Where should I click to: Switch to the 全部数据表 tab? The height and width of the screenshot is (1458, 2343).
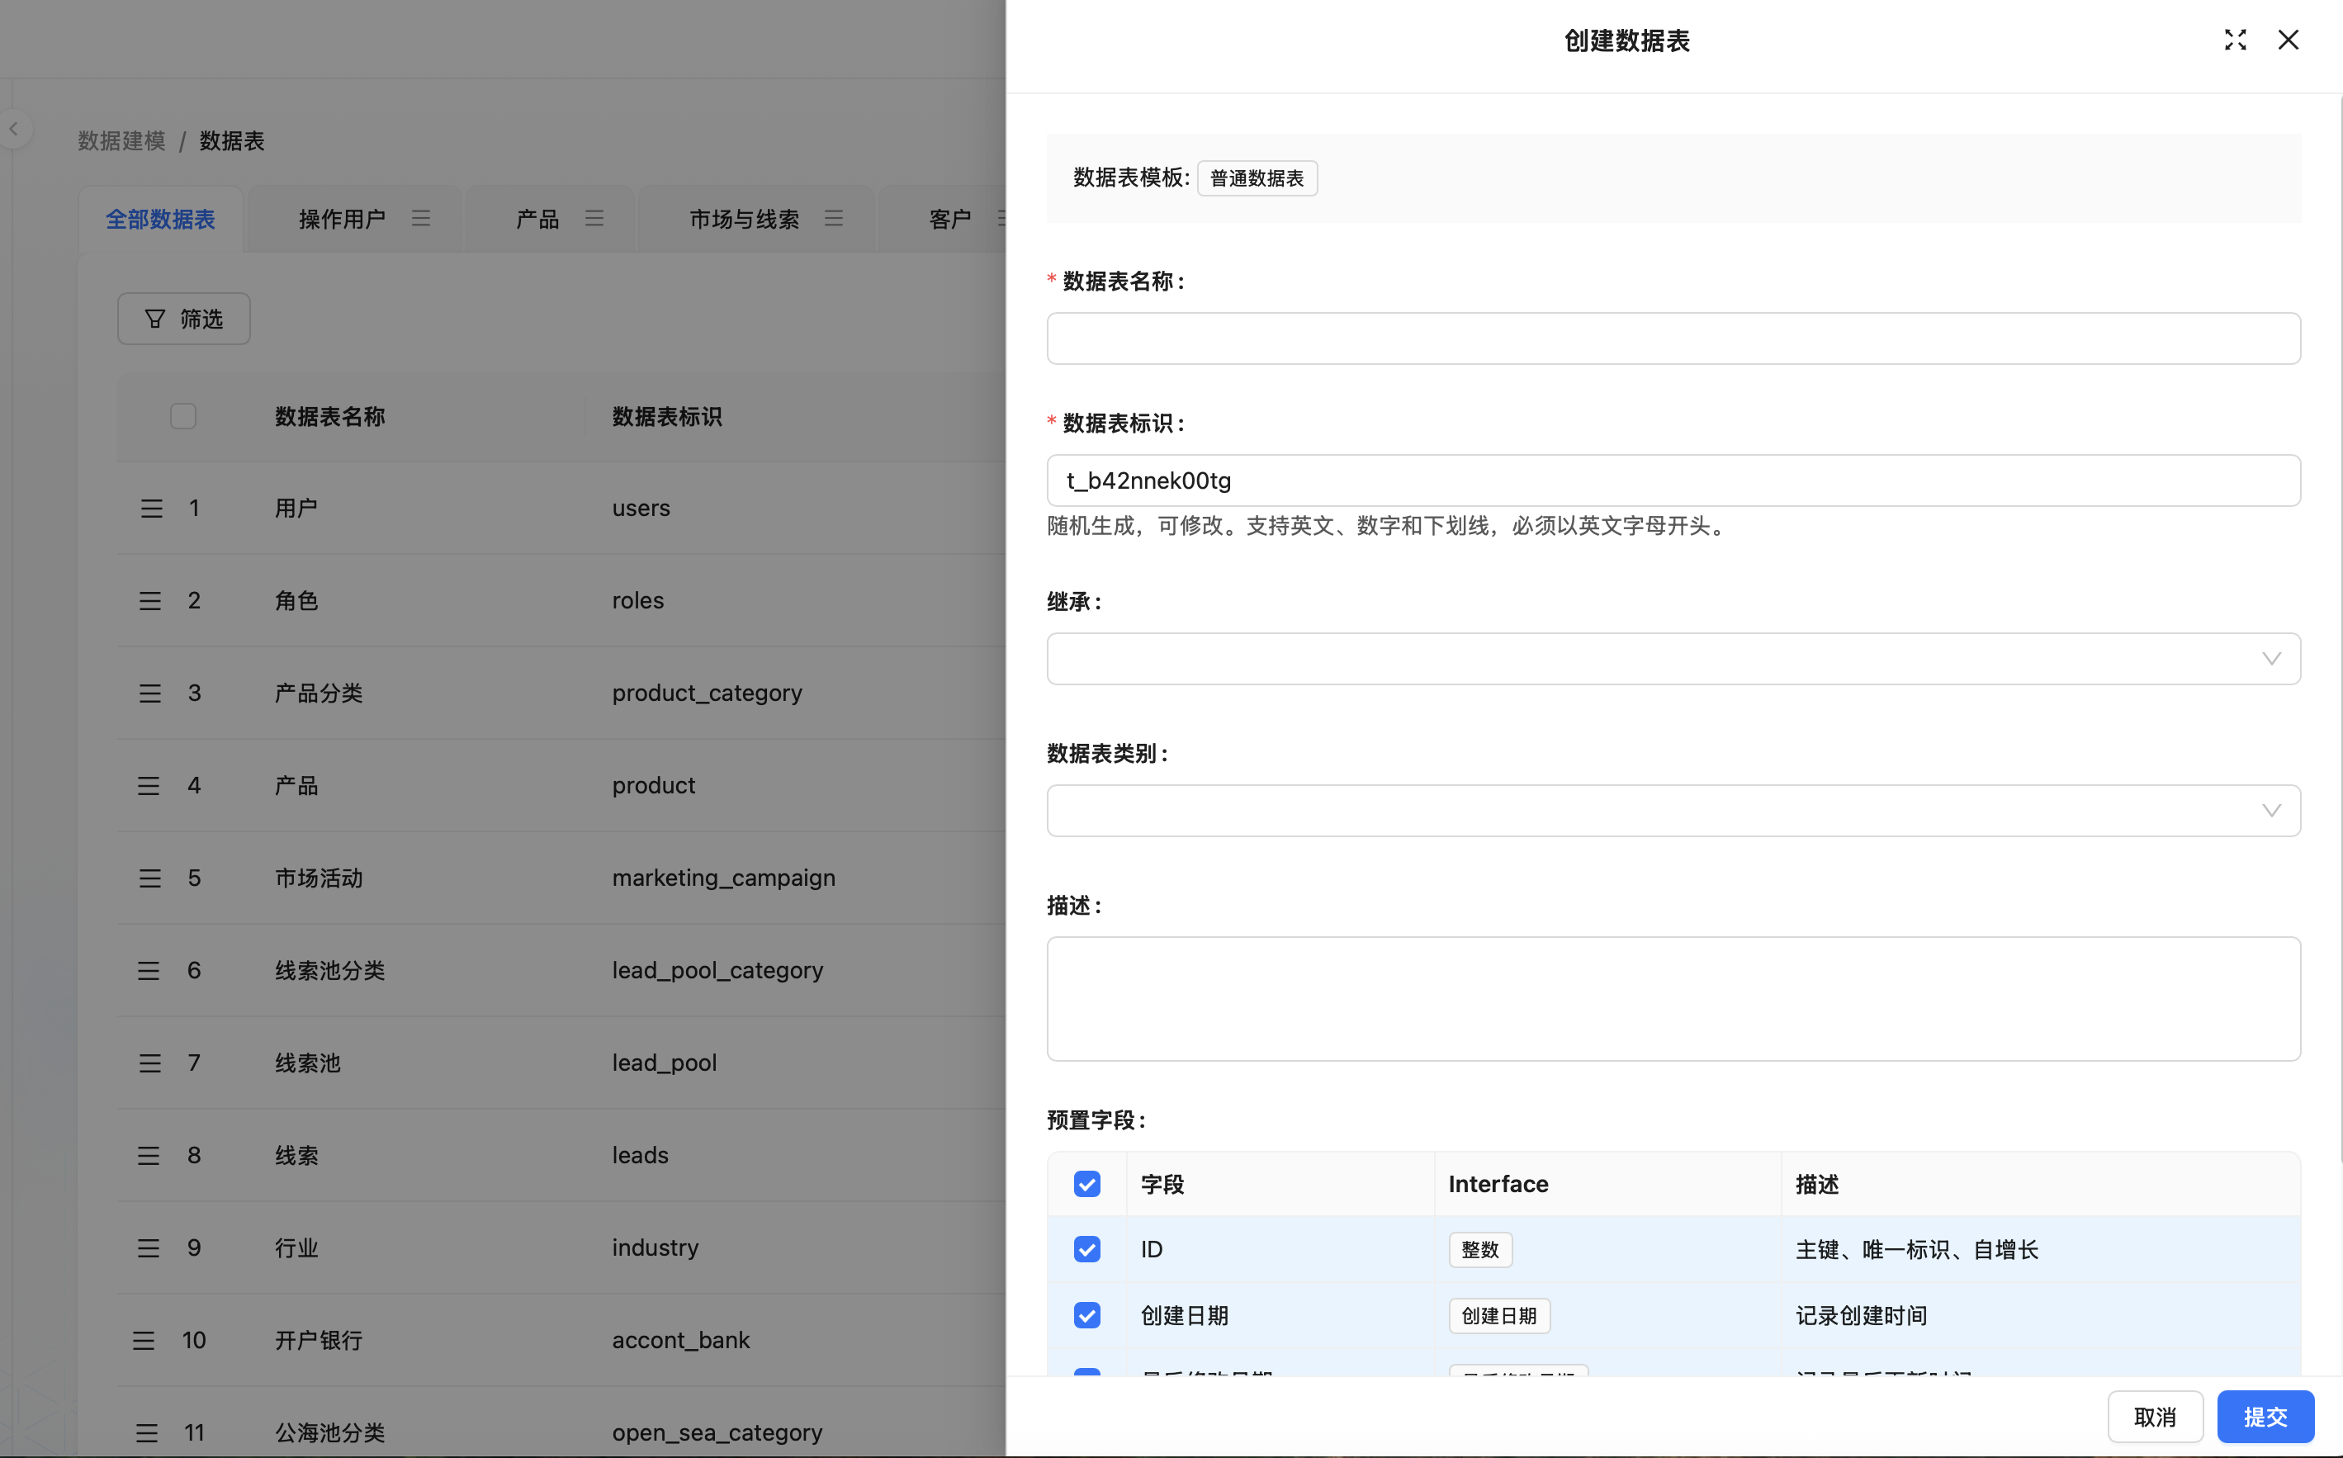[x=160, y=219]
